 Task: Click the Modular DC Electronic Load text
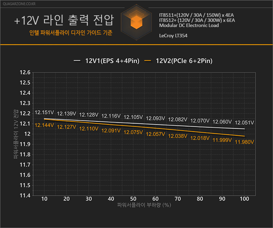(x=189, y=26)
